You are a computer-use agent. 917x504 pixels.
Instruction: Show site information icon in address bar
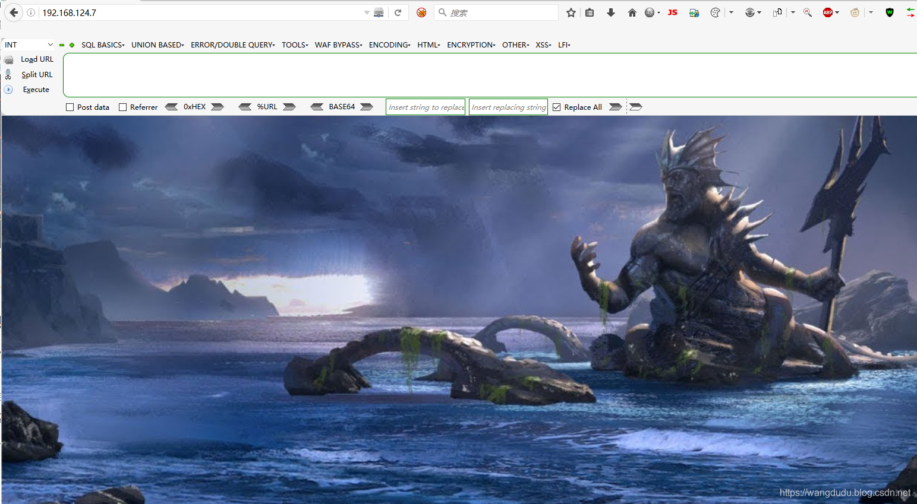tap(31, 12)
